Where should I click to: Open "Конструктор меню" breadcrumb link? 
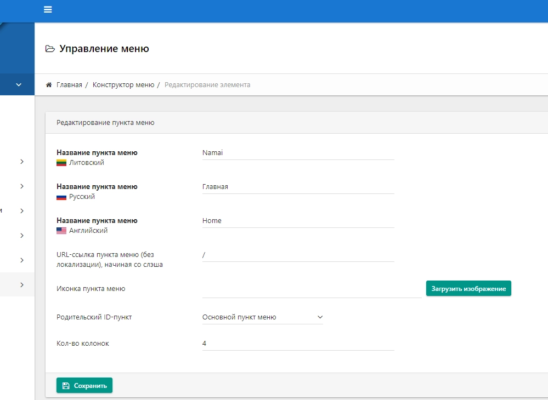(x=123, y=85)
